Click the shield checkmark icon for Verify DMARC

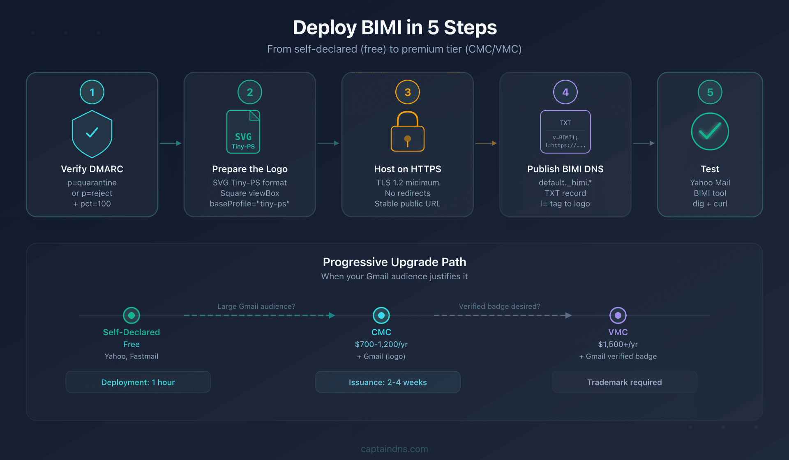tap(92, 134)
